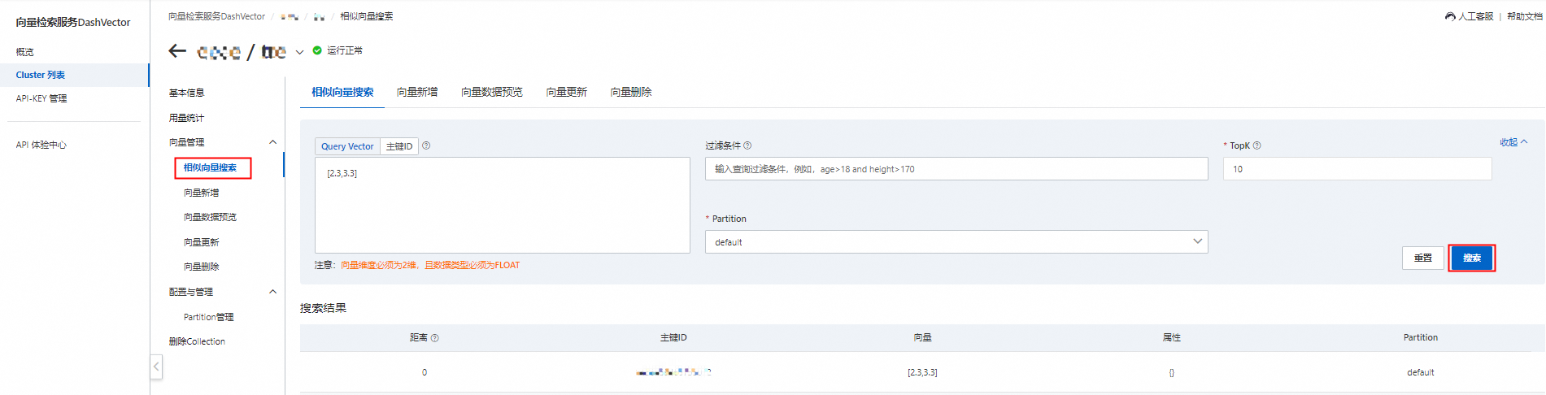
Task: Collapse the search panel using 收起
Action: pyautogui.click(x=1513, y=142)
